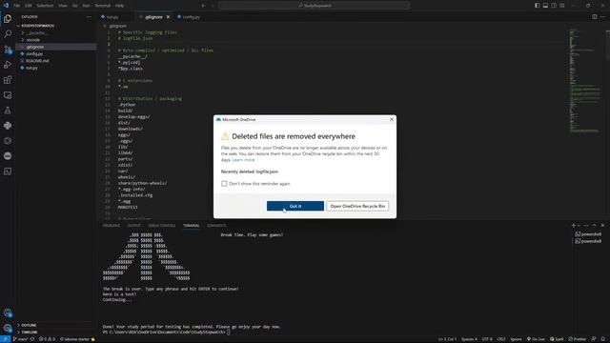Click the Go Live status bar item

(x=536, y=339)
